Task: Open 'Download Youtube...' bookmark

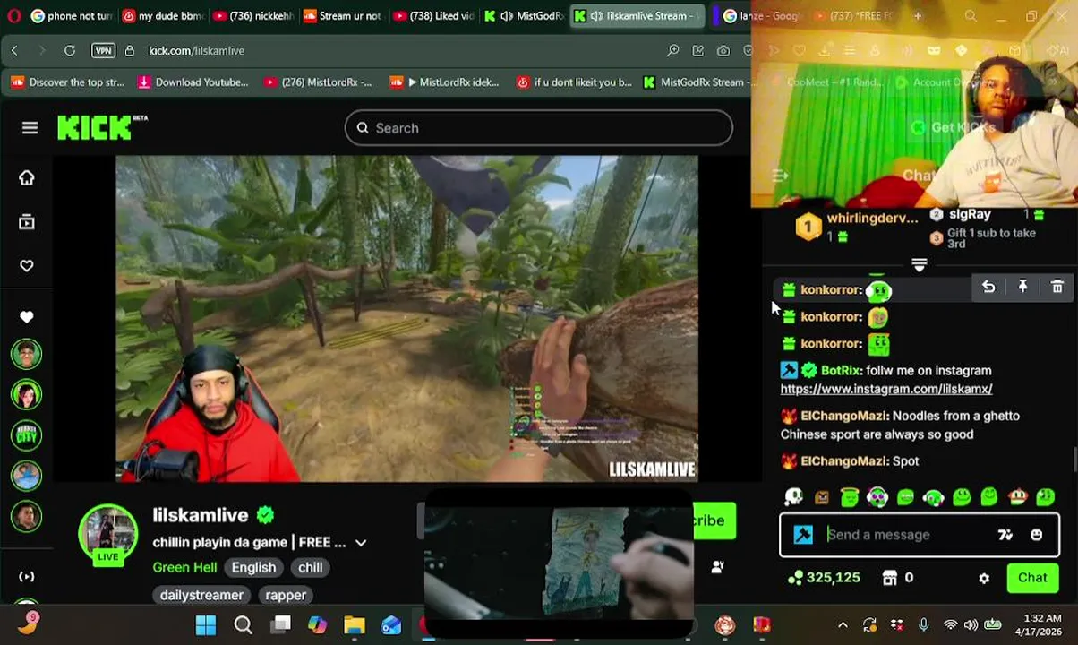Action: pyautogui.click(x=193, y=82)
